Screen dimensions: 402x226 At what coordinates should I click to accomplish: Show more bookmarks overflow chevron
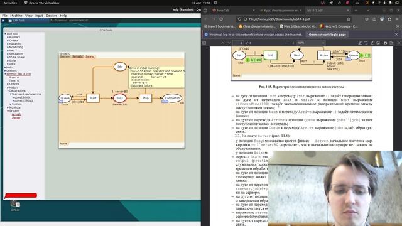[x=398, y=26]
